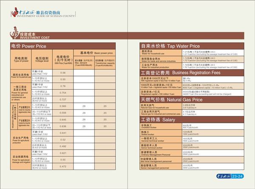Click the Senior management personnel label
The height and width of the screenshot is (189, 255).
click(161, 166)
